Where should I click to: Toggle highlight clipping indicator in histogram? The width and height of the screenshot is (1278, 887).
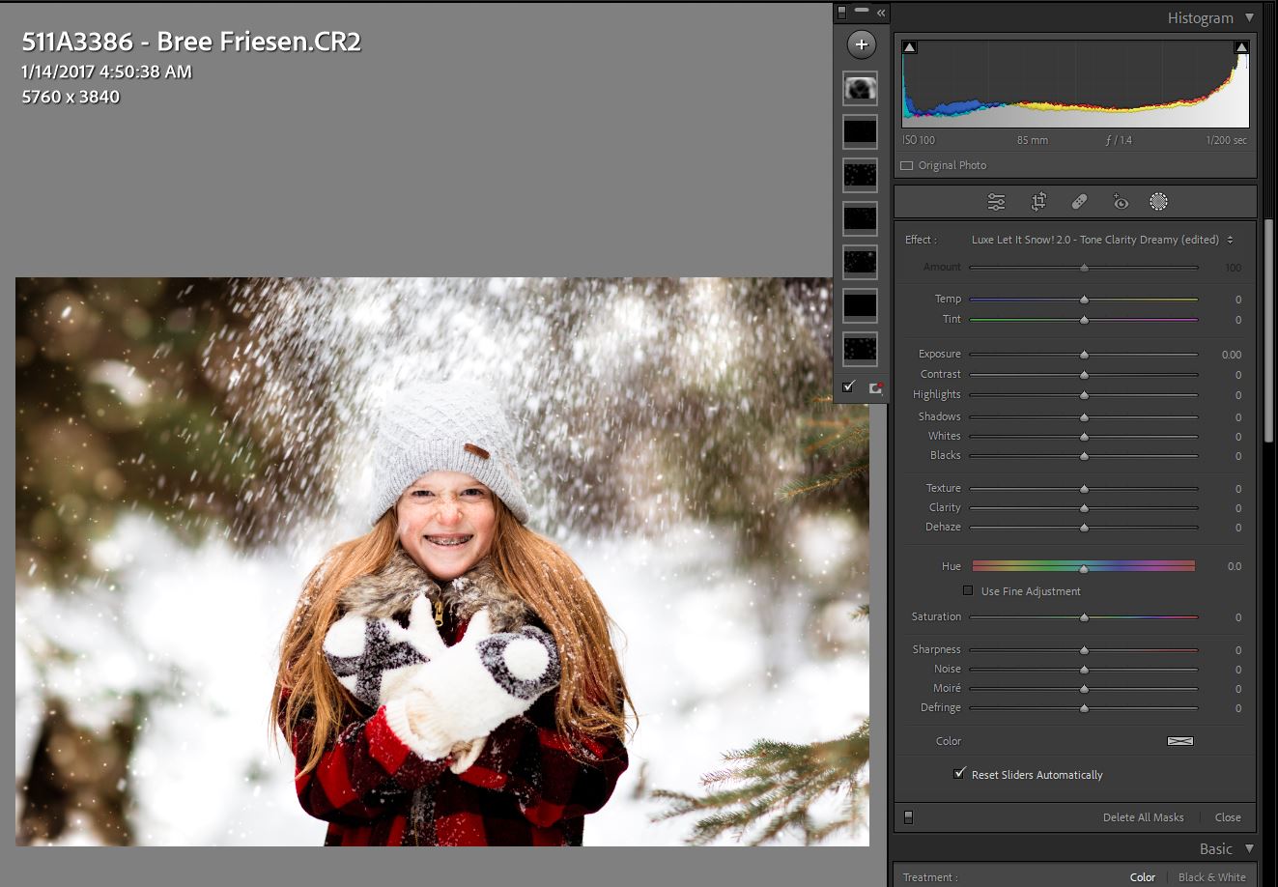pos(1241,46)
